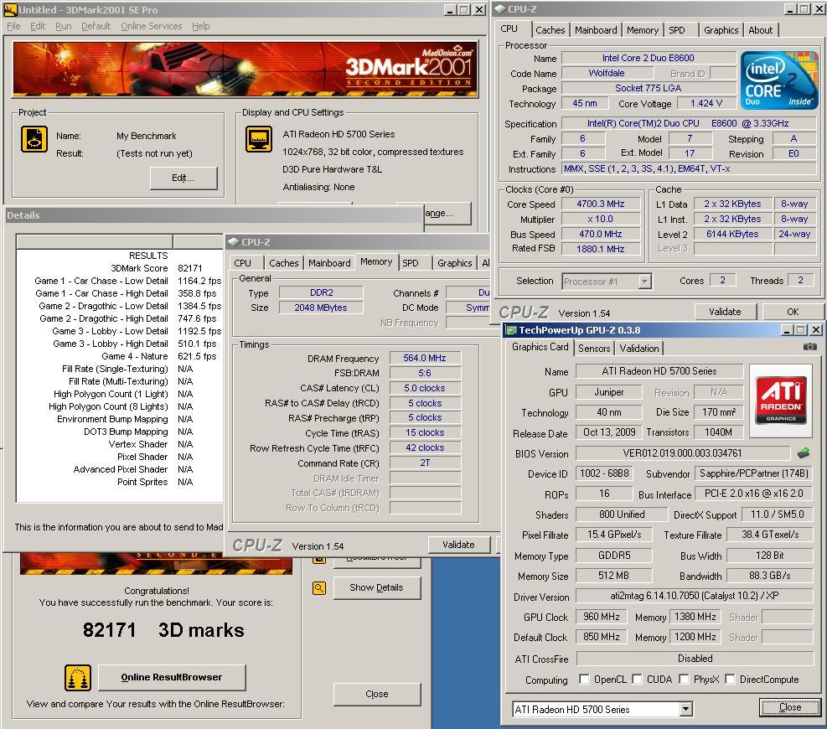The image size is (827, 729).
Task: Select Caches tab in the CPU-Z Memory window
Action: pos(284,263)
